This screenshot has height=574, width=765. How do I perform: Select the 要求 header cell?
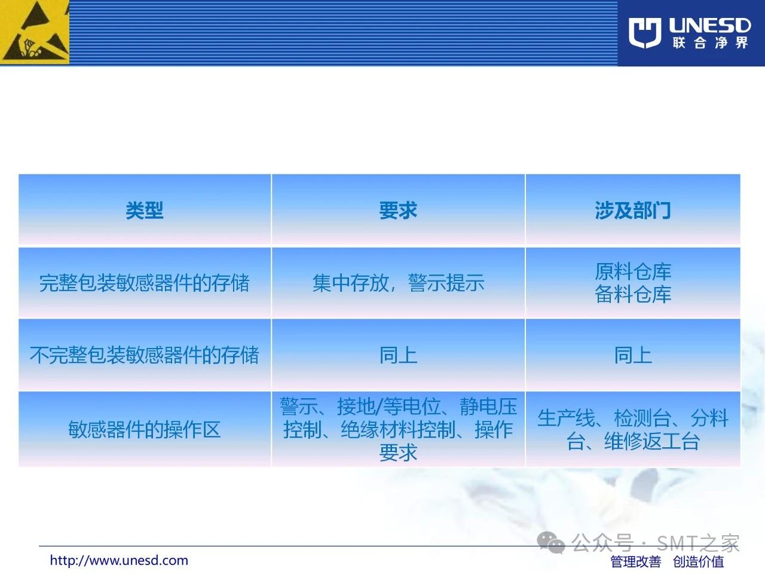click(x=398, y=210)
